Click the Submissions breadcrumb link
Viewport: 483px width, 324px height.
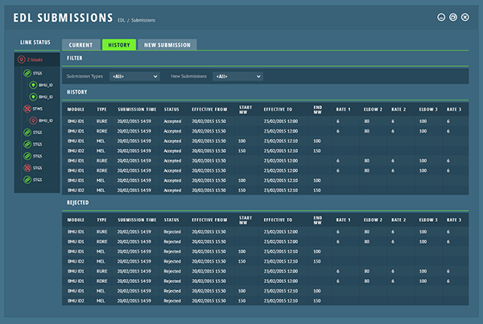143,20
